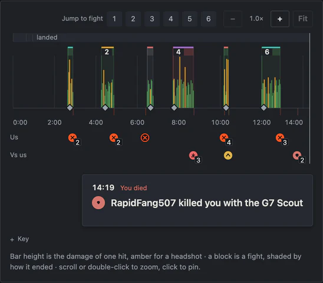Screen dimensions: 323x283
Task: Pin the fight 4 block label
Action: click(x=179, y=52)
